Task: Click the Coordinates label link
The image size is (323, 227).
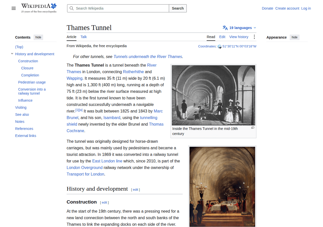Action: click(207, 46)
